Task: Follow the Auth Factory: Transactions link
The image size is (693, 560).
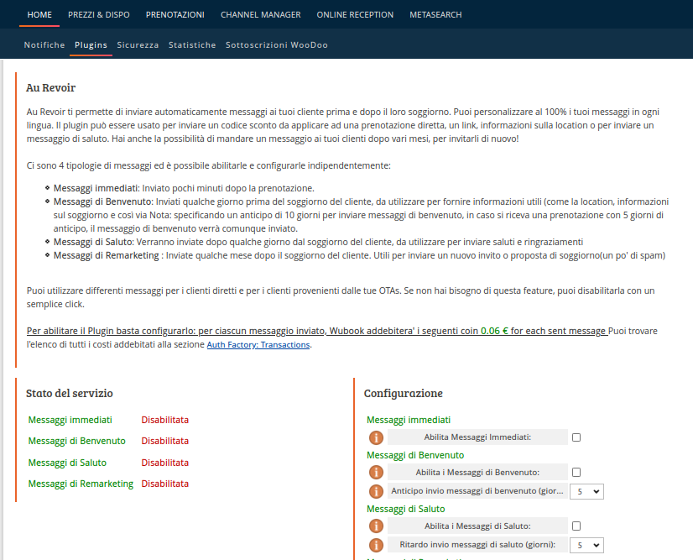Action: click(258, 344)
